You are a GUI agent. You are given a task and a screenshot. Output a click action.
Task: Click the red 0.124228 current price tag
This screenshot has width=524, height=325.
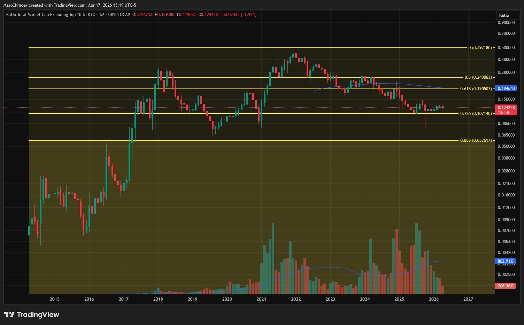pos(506,110)
